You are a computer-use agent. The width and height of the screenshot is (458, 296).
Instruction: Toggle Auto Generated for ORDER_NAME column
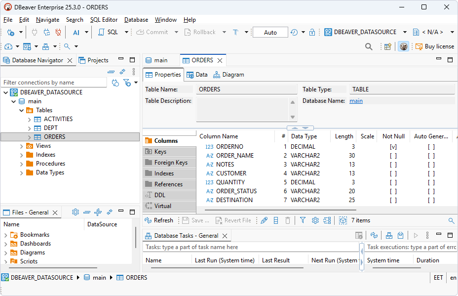(x=430, y=155)
